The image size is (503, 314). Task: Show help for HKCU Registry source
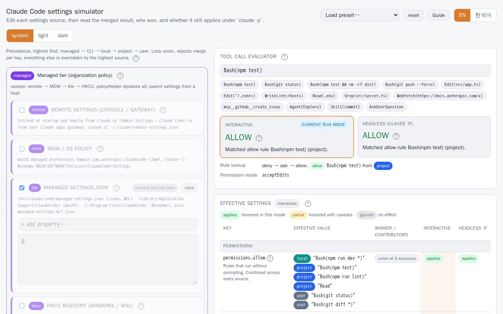[141, 306]
